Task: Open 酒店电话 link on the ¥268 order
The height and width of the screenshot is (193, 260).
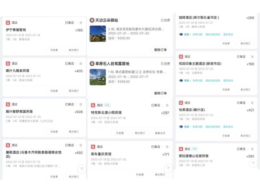Action: click(x=228, y=34)
